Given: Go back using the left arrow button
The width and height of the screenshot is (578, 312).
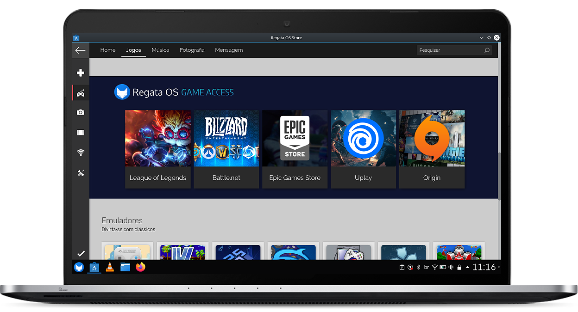Looking at the screenshot, I should coord(80,50).
